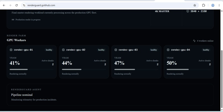Click the 3840 × 2160 resolution text
The height and width of the screenshot is (112, 223).
[x=198, y=11]
